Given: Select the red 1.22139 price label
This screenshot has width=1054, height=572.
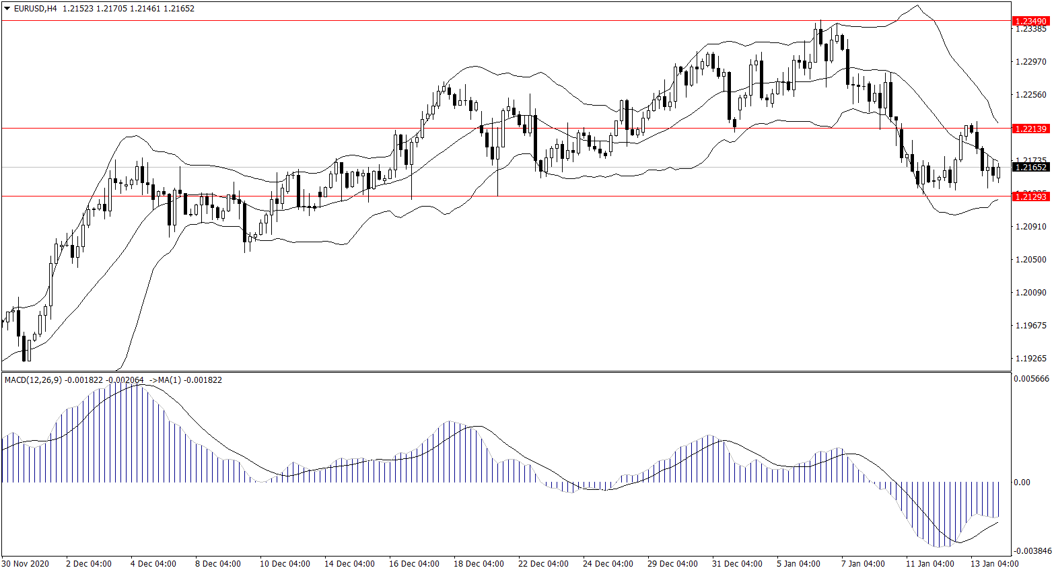Looking at the screenshot, I should click(1030, 129).
